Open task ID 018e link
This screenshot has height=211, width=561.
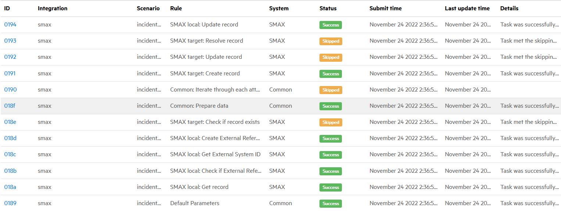click(x=10, y=122)
